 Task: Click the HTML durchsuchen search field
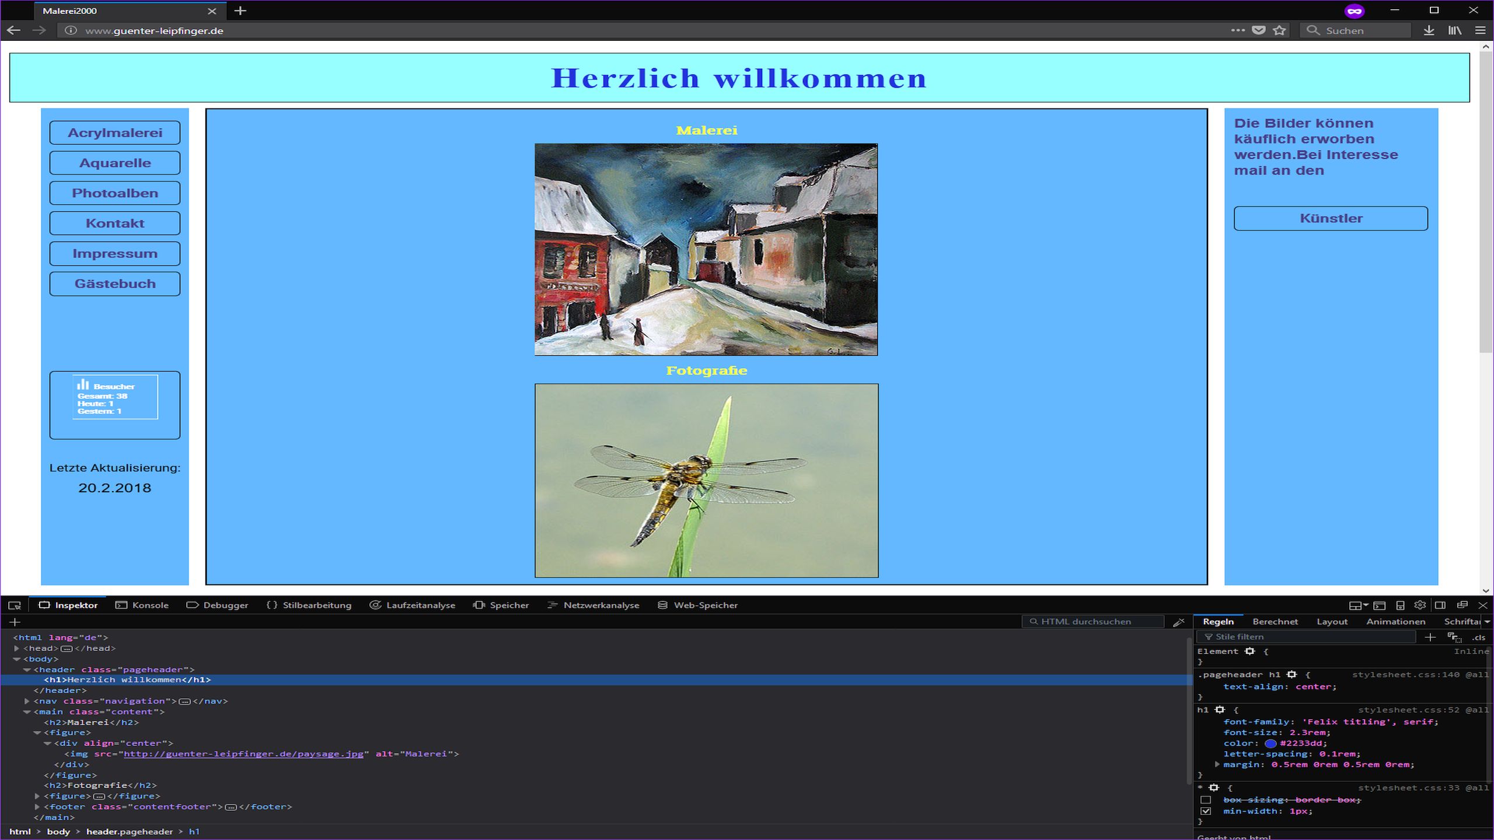pos(1092,622)
